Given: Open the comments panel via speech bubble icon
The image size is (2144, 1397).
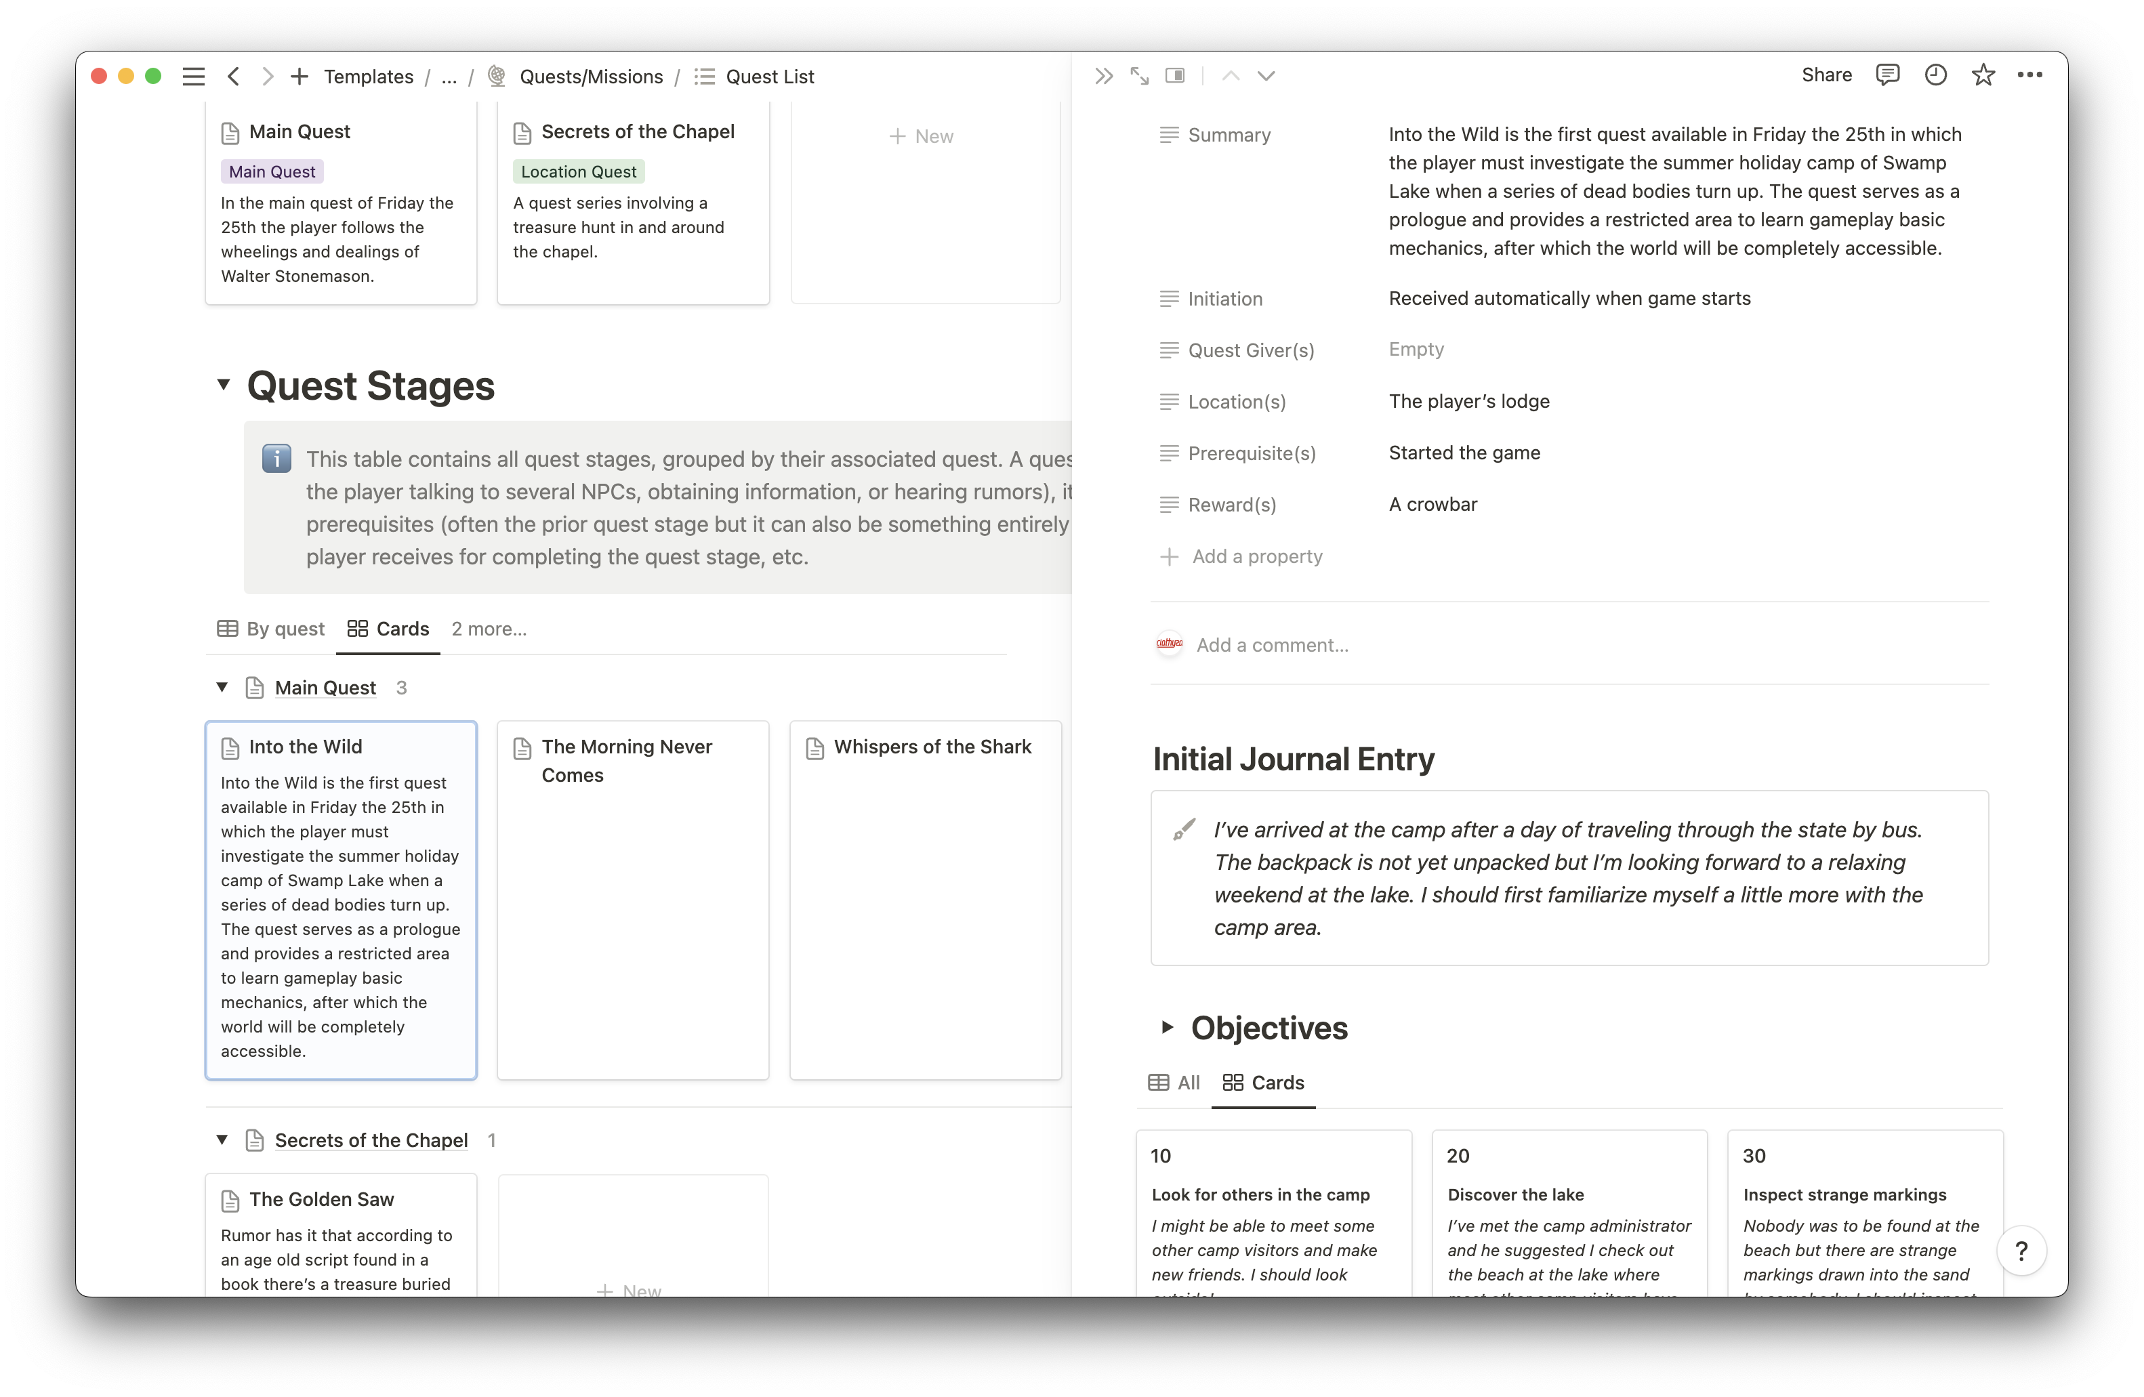Looking at the screenshot, I should click(1888, 75).
